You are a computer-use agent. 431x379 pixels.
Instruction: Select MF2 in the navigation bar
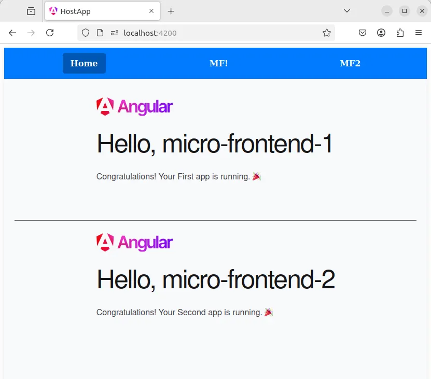tap(350, 63)
